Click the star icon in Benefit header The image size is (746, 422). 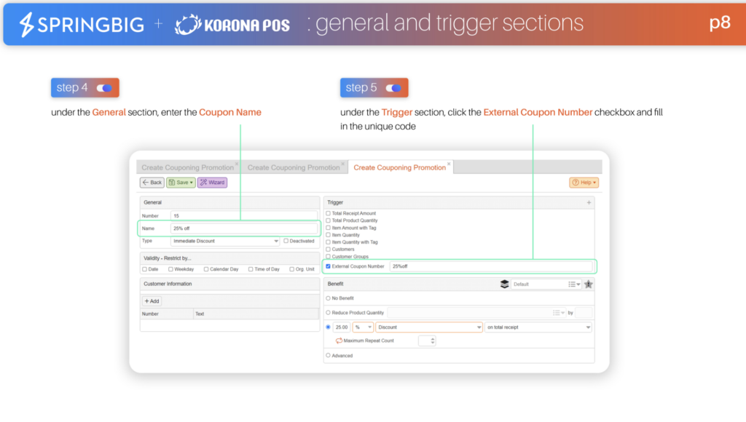[x=589, y=284]
